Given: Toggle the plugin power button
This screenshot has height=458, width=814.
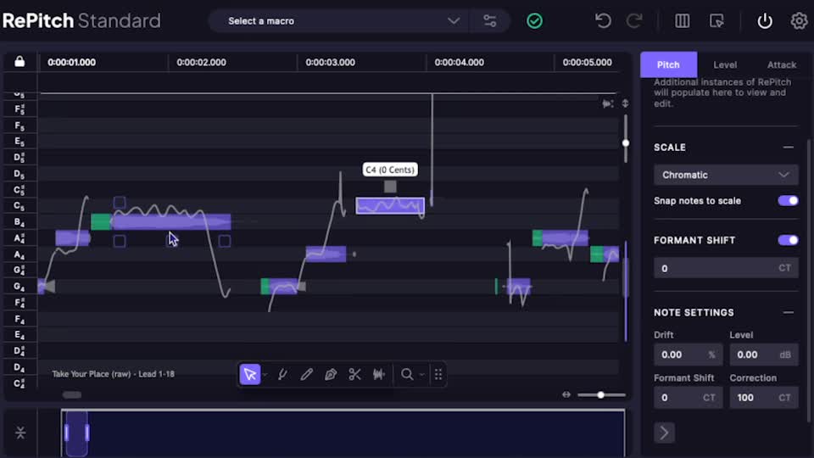Looking at the screenshot, I should 765,21.
